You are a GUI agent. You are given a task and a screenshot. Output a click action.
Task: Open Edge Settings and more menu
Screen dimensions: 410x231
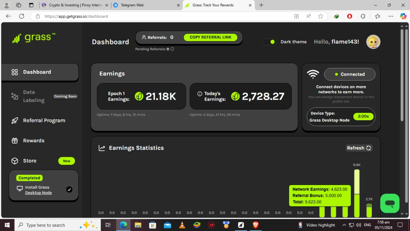[x=391, y=16]
